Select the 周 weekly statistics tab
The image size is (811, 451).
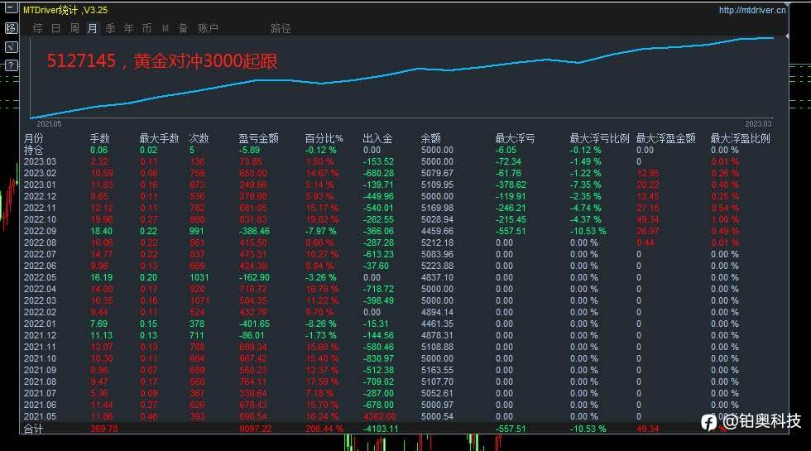click(x=74, y=28)
